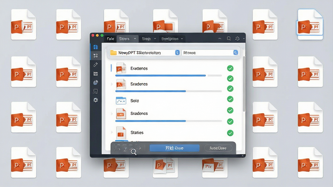Click the magnifier icon in bottom toolbar
Viewport: 333px width, 187px height.
134,152
